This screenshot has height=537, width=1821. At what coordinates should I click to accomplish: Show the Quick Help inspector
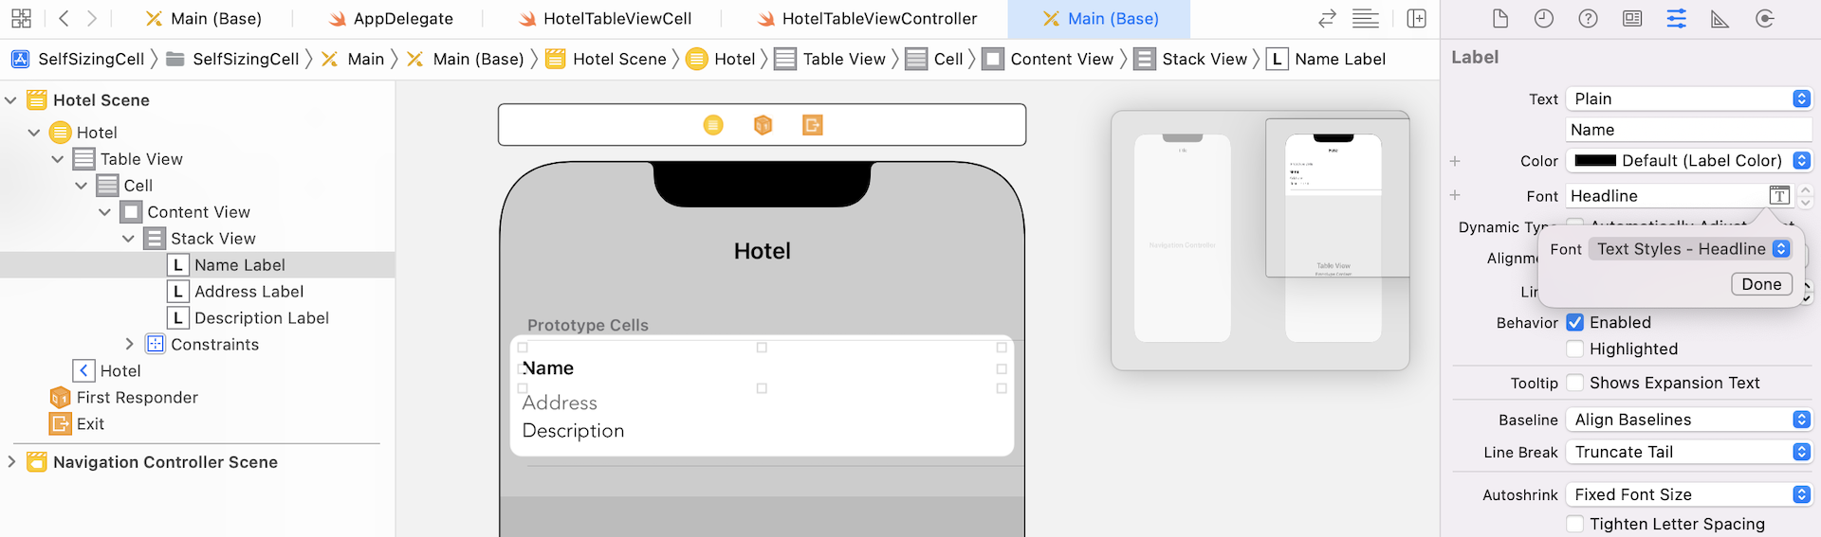click(x=1588, y=19)
